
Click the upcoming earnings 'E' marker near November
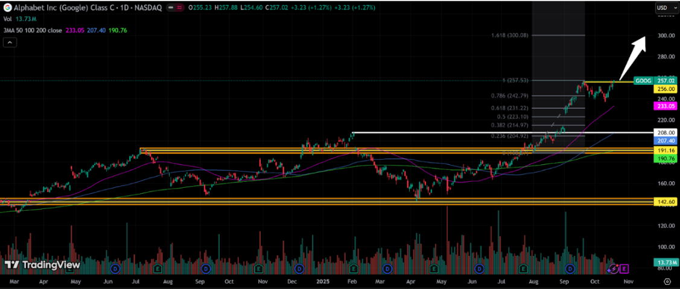[x=624, y=268]
